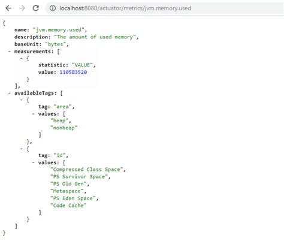284x250 pixels.
Task: Click the "nonheap" value string
Action: (64, 128)
